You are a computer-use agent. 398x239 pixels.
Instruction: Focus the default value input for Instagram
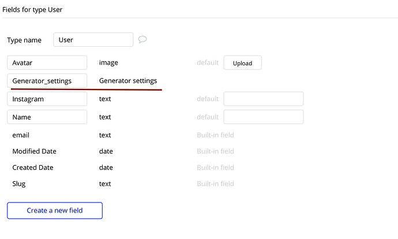point(263,99)
